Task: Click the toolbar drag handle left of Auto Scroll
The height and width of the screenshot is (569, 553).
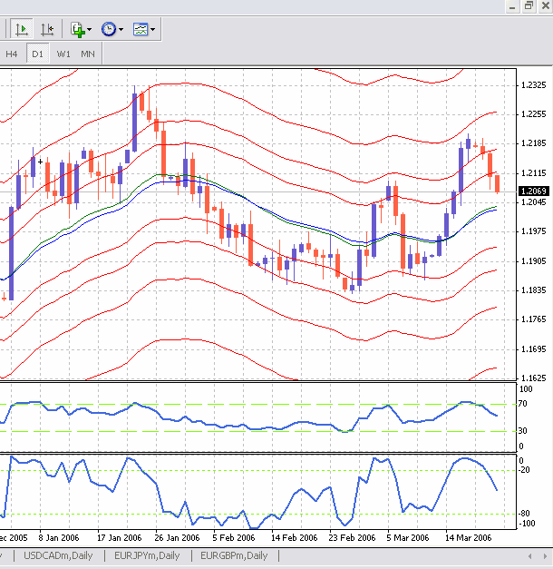Action: coord(5,30)
